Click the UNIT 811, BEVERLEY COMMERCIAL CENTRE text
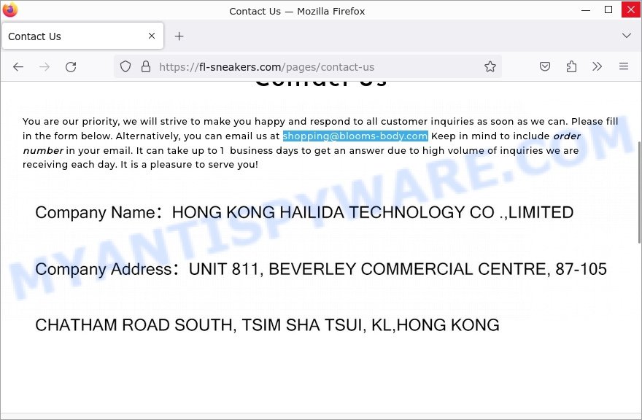Image resolution: width=642 pixels, height=420 pixels. 367,269
